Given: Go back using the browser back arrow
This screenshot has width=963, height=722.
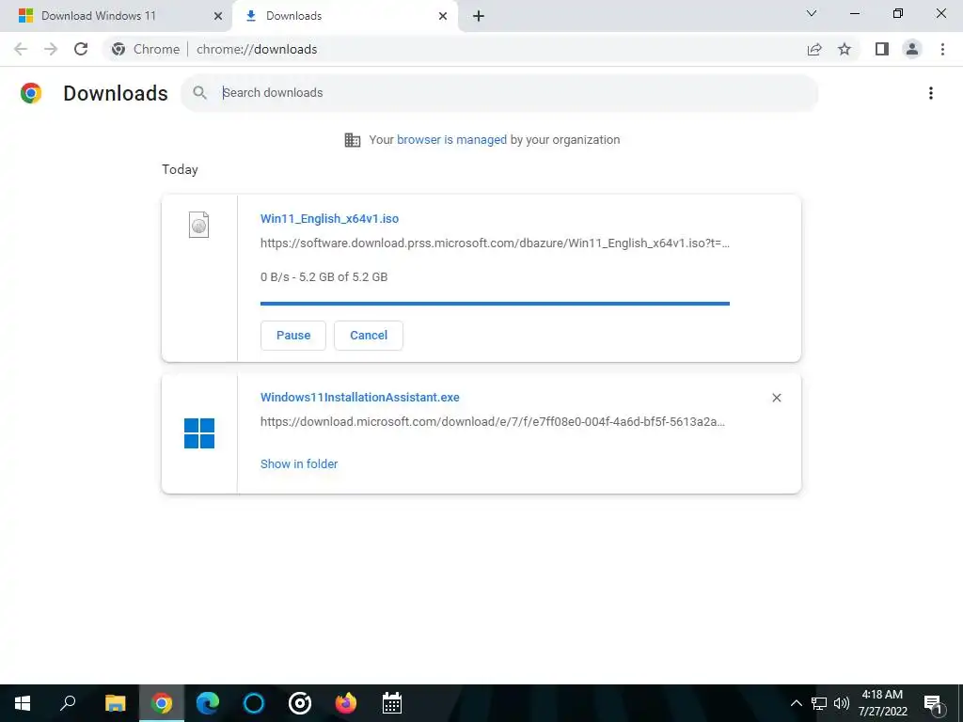Looking at the screenshot, I should pyautogui.click(x=21, y=49).
